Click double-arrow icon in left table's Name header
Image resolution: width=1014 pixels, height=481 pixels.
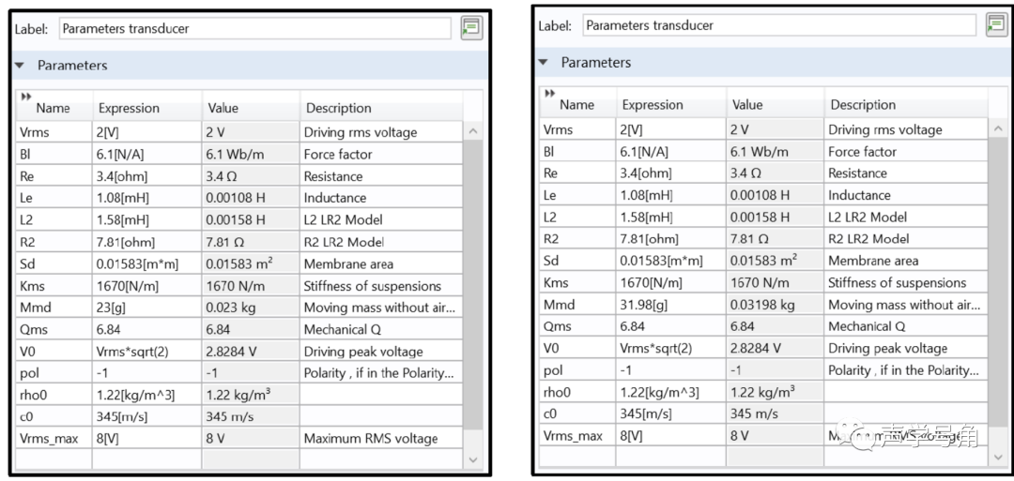pyautogui.click(x=25, y=96)
